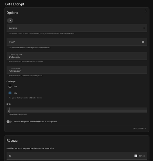153x161 pixels.
Task: Open the Domains selection field
Action: coord(77,28)
